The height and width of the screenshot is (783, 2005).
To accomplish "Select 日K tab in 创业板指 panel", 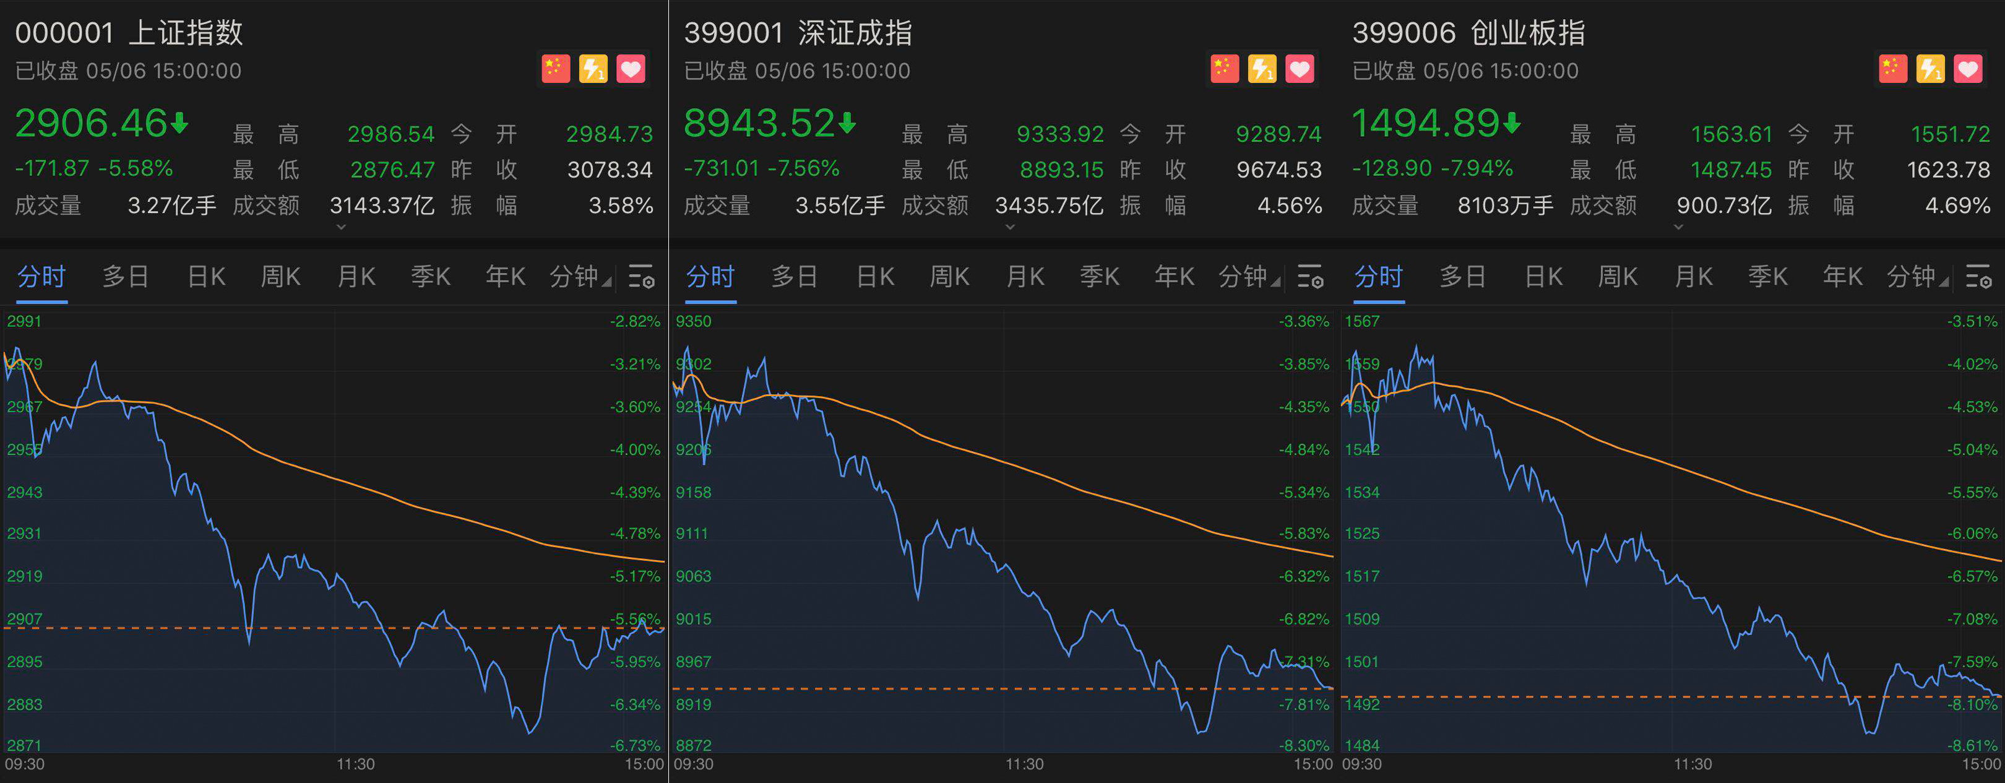I will (1543, 276).
